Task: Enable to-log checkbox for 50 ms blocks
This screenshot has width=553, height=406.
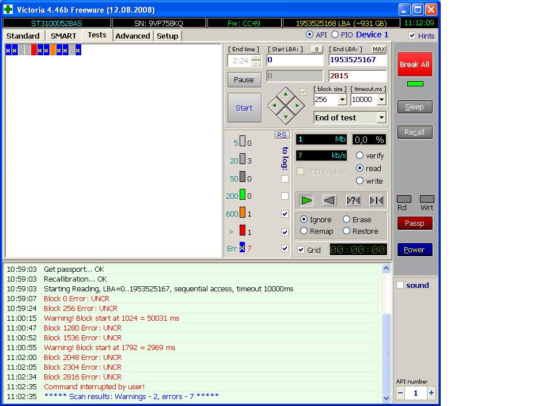Action: point(285,179)
